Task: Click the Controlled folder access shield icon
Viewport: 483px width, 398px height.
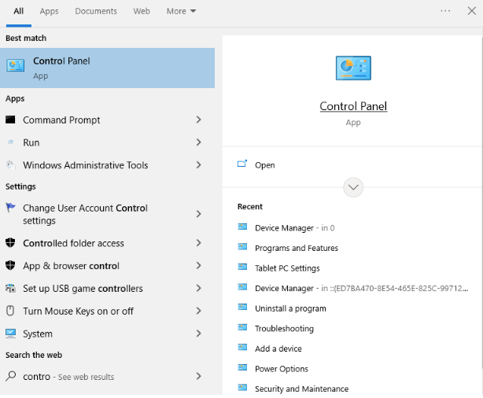Action: pos(10,243)
